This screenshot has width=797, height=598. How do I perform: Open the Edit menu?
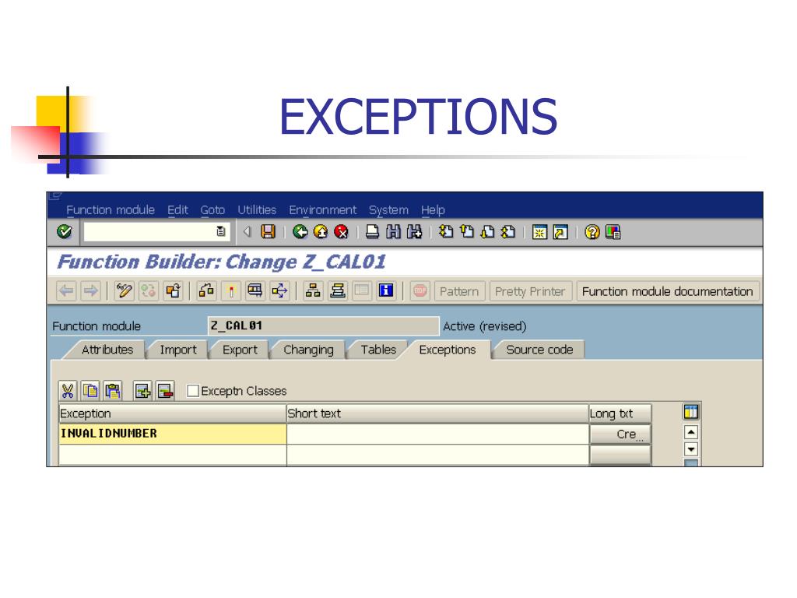[x=177, y=210]
